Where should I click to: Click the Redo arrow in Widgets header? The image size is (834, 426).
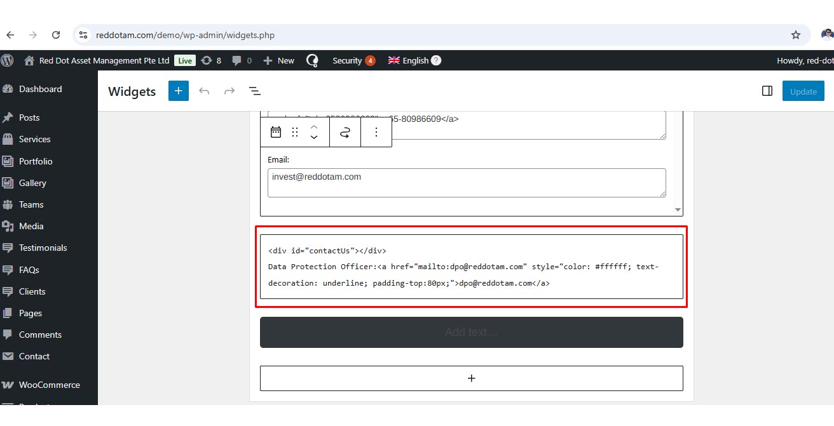coord(229,91)
